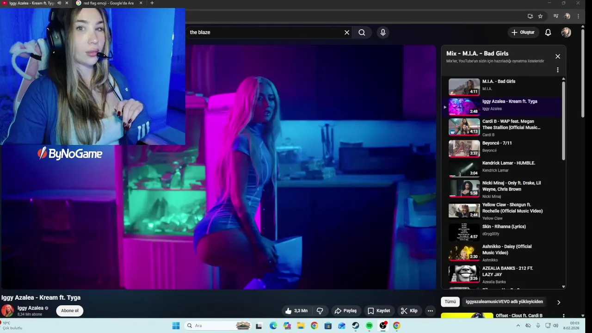Click the taskbar Ara search box
This screenshot has width=592, height=333.
[218, 326]
